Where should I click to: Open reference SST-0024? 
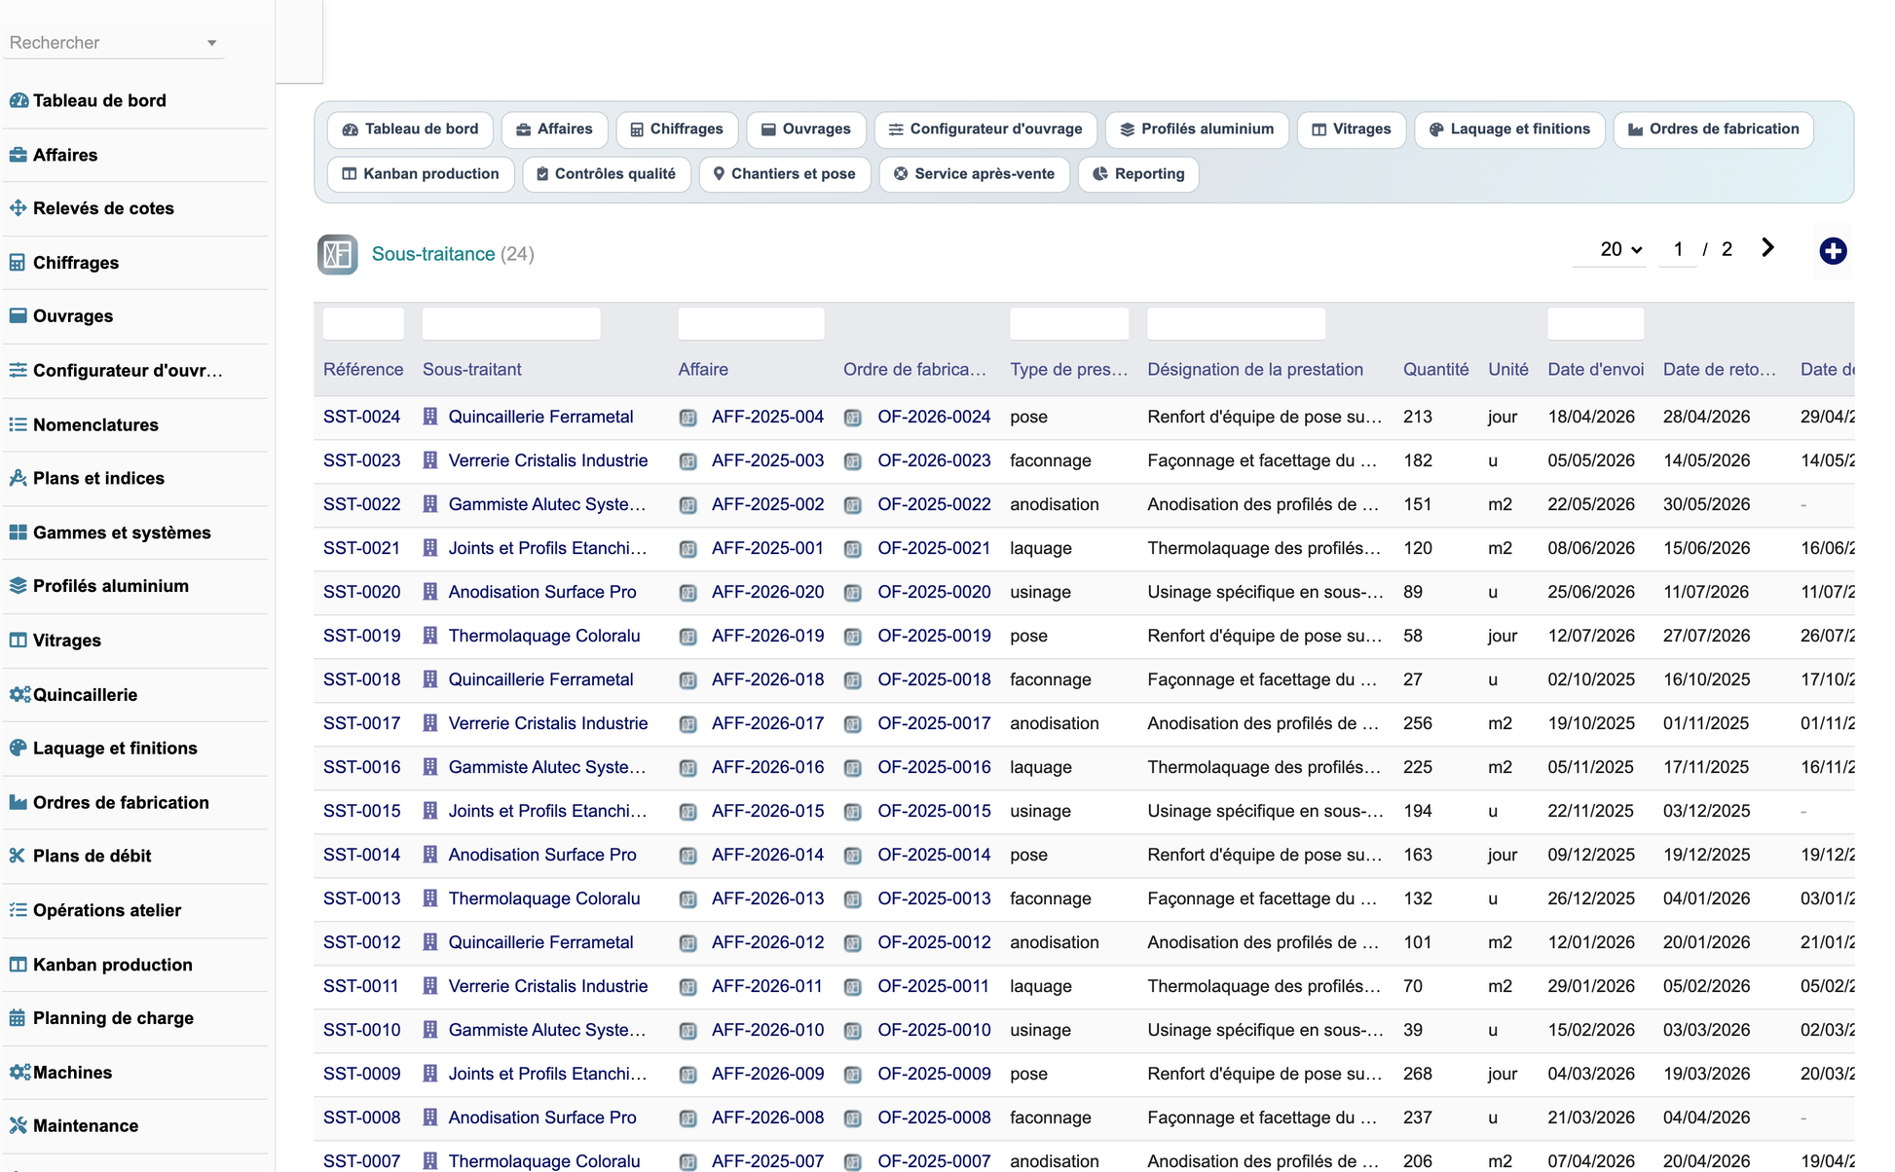(x=362, y=417)
